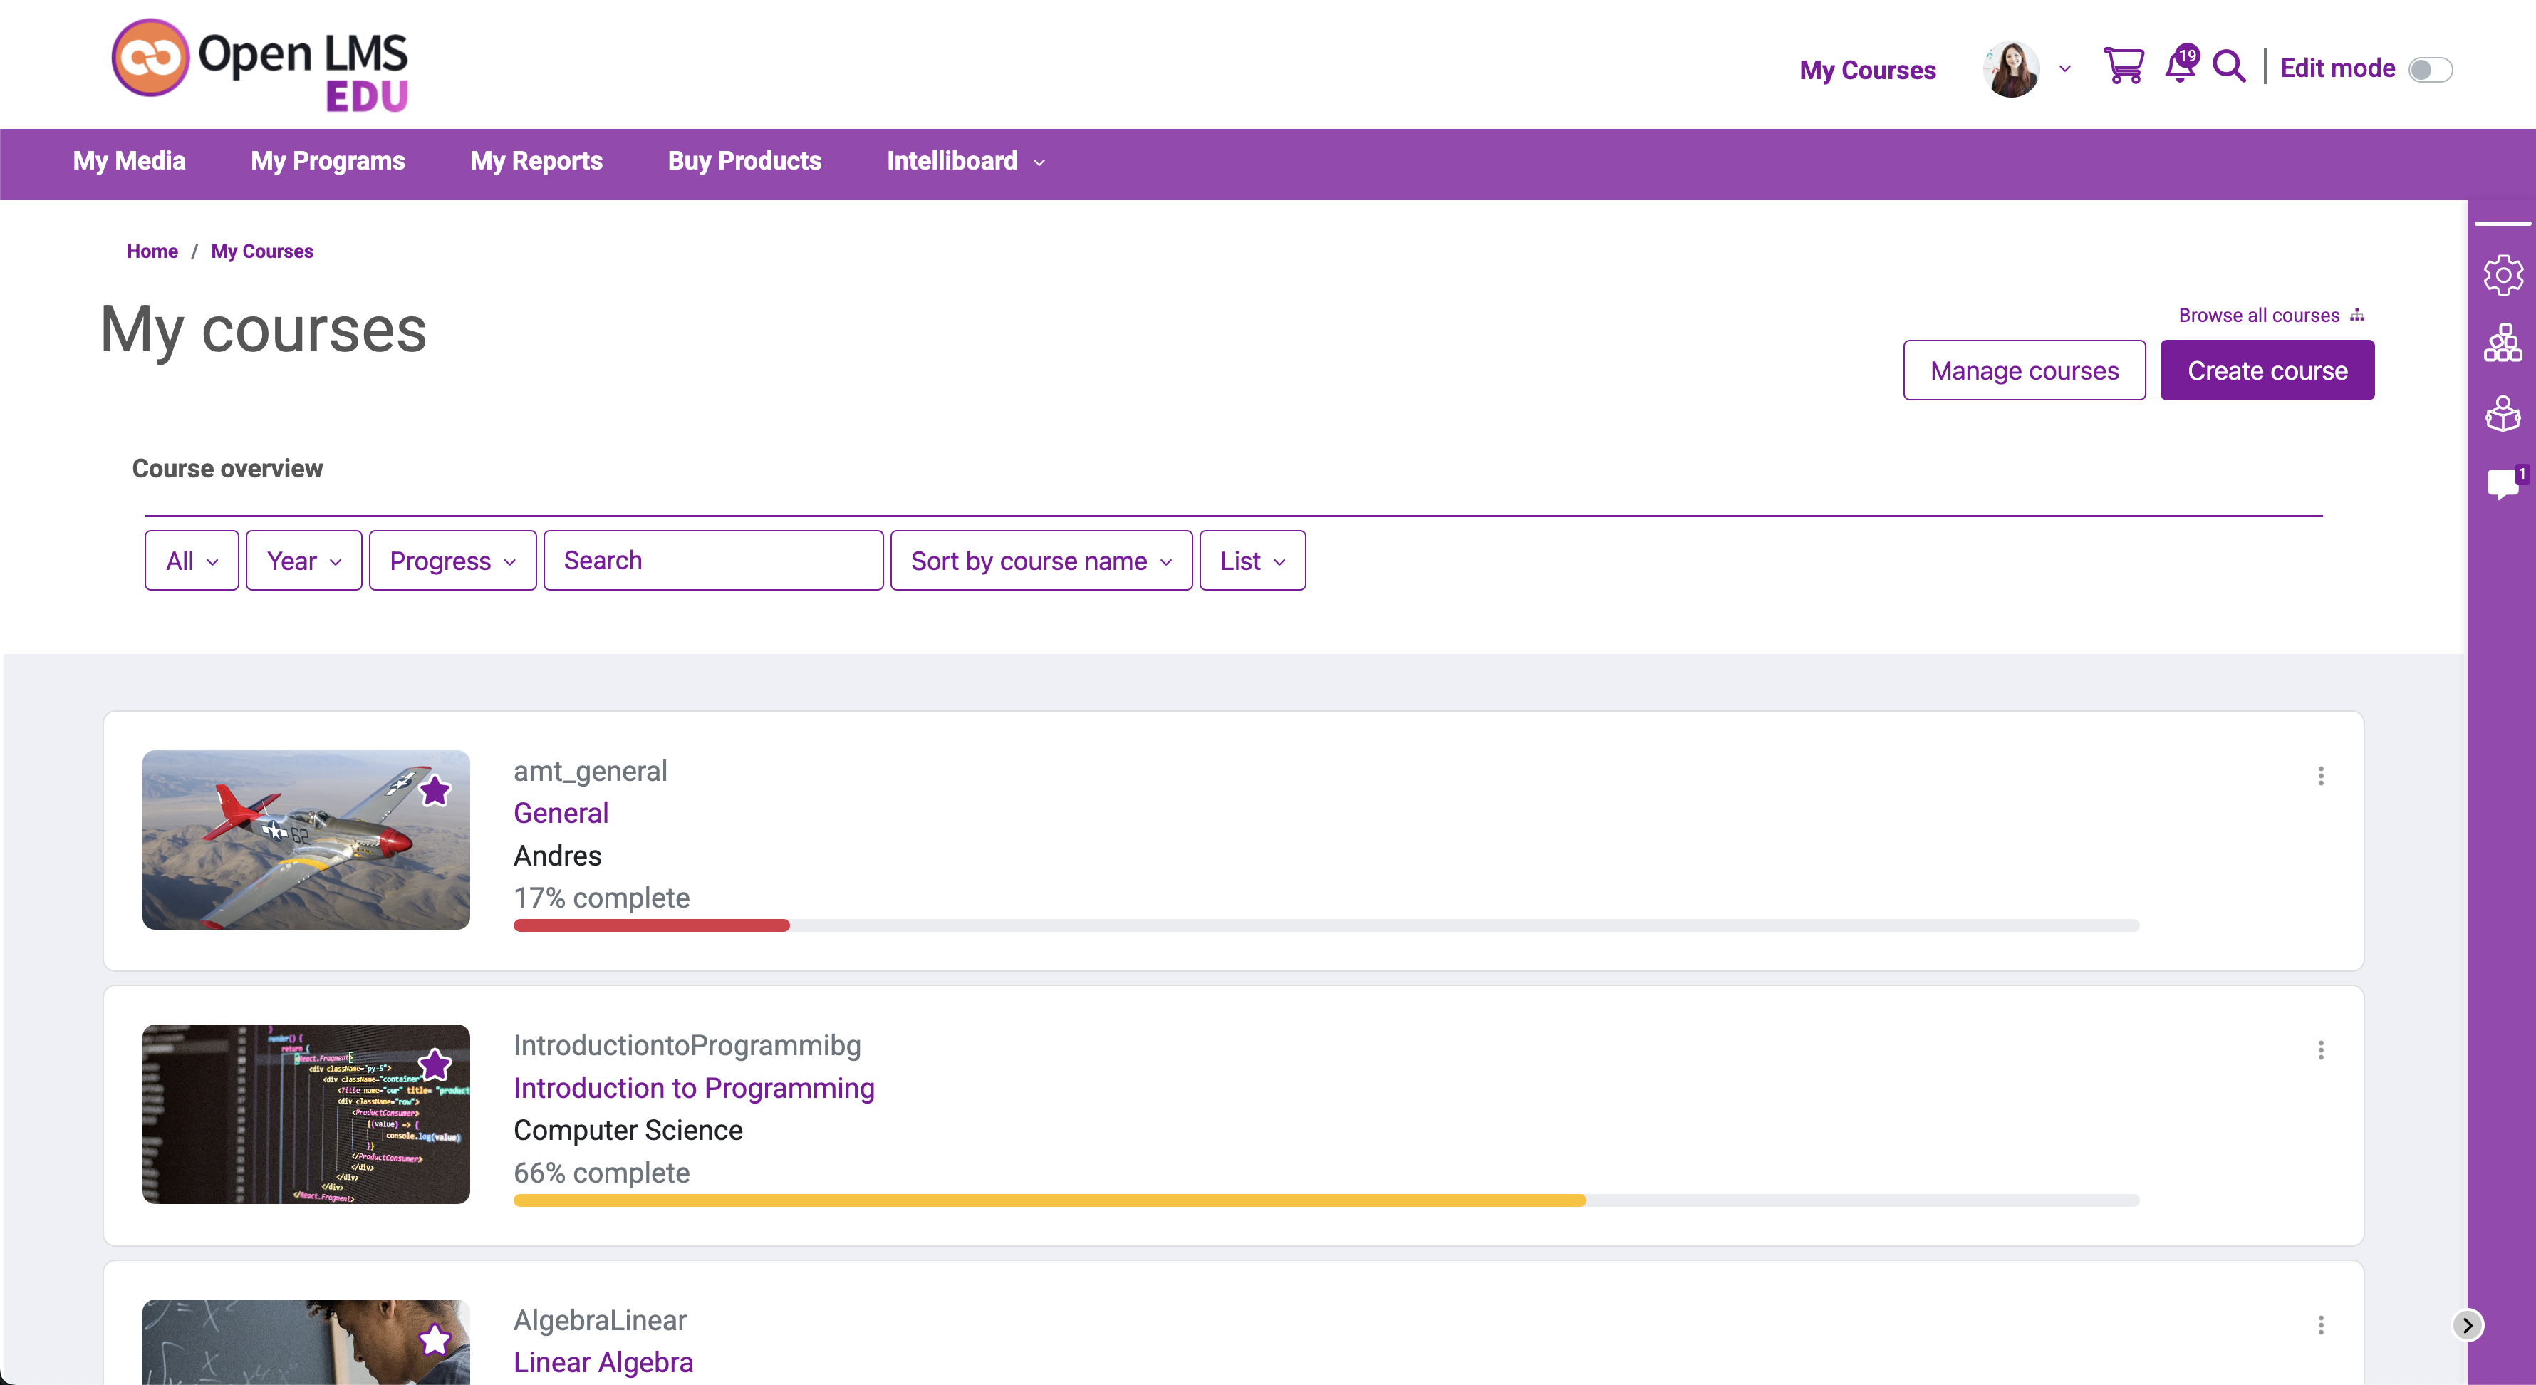Click the airplane thumbnail of General course
The image size is (2536, 1385).
coord(306,840)
